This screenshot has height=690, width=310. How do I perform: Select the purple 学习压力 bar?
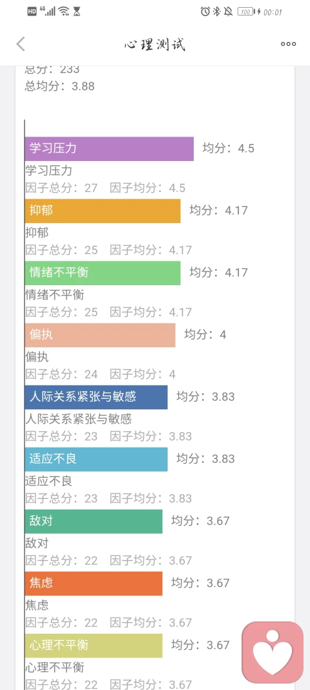(109, 149)
